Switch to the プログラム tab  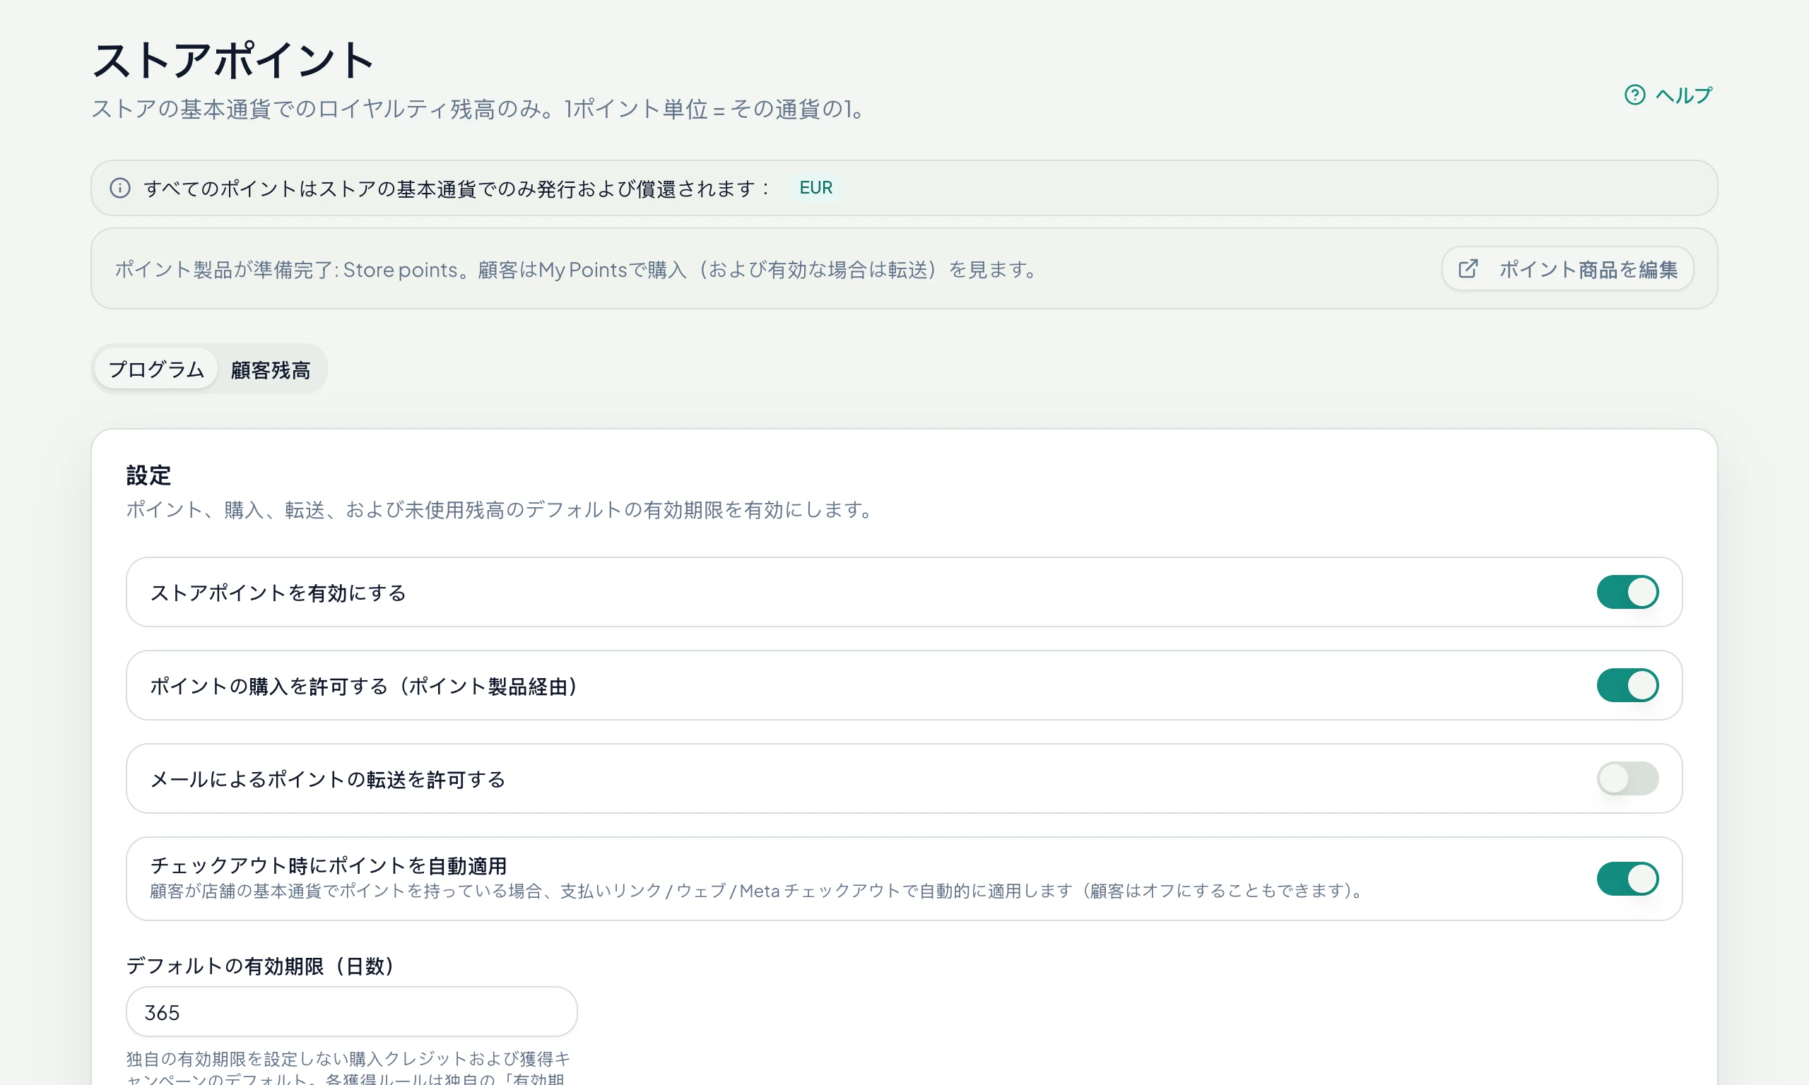point(156,369)
